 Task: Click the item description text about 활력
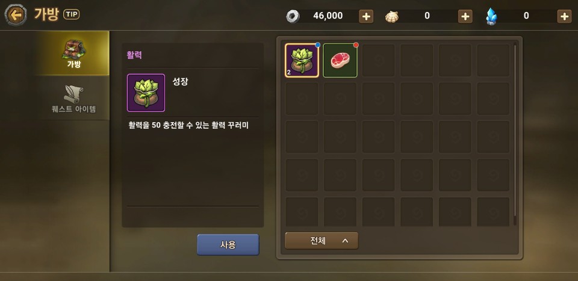coord(188,126)
